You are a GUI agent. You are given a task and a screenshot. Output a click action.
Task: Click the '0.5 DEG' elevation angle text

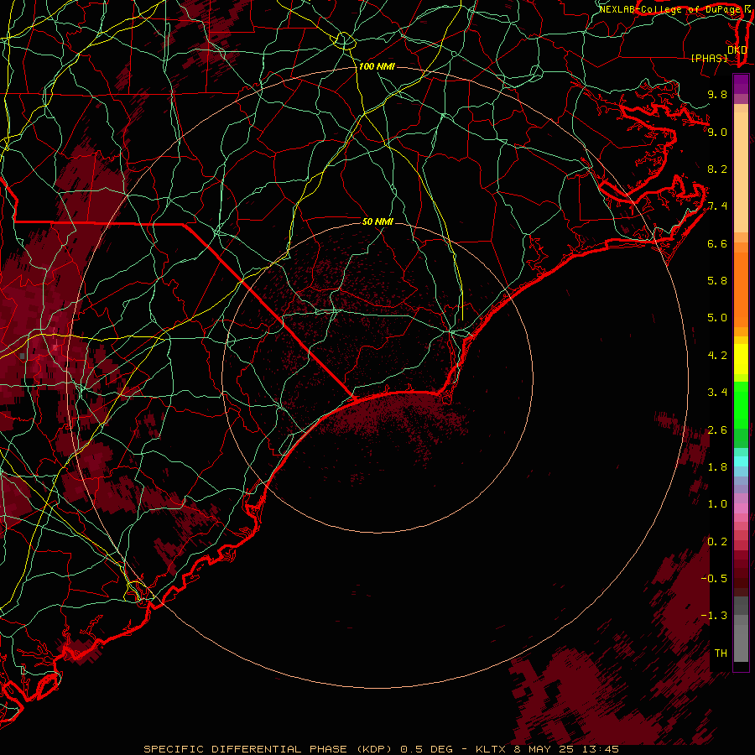(426, 749)
